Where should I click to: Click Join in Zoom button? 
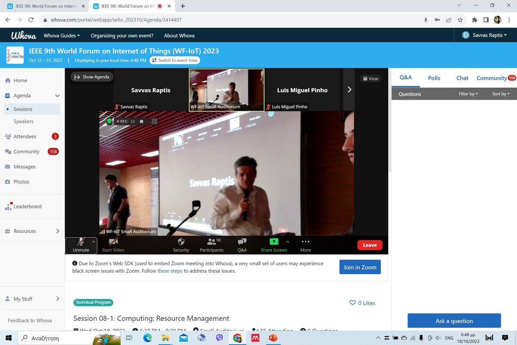pos(360,267)
